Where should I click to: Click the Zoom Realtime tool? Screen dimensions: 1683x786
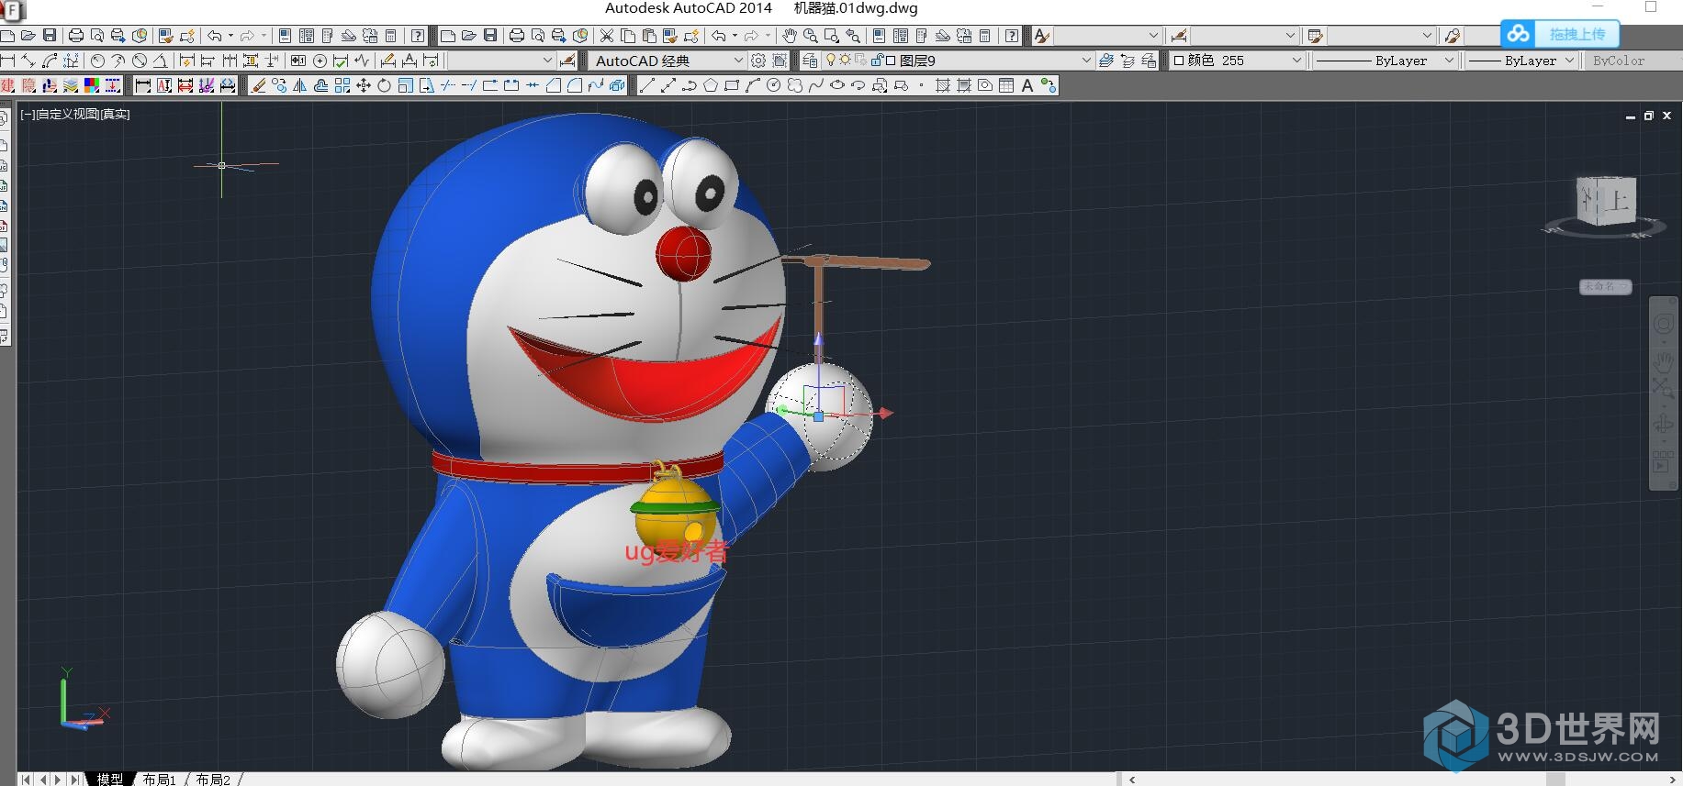coord(811,36)
